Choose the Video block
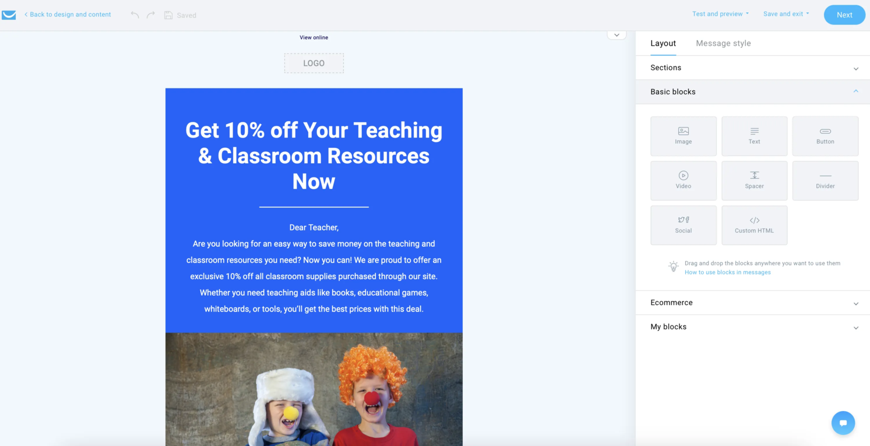 tap(683, 180)
